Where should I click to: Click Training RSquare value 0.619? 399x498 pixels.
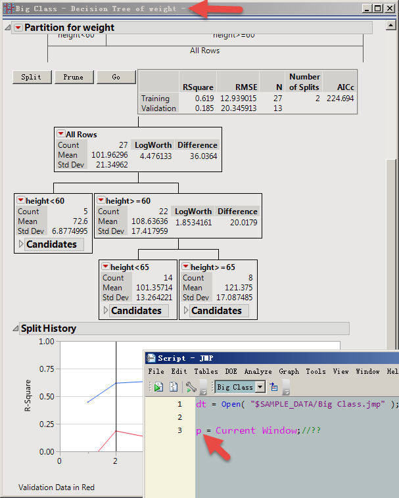pos(204,99)
